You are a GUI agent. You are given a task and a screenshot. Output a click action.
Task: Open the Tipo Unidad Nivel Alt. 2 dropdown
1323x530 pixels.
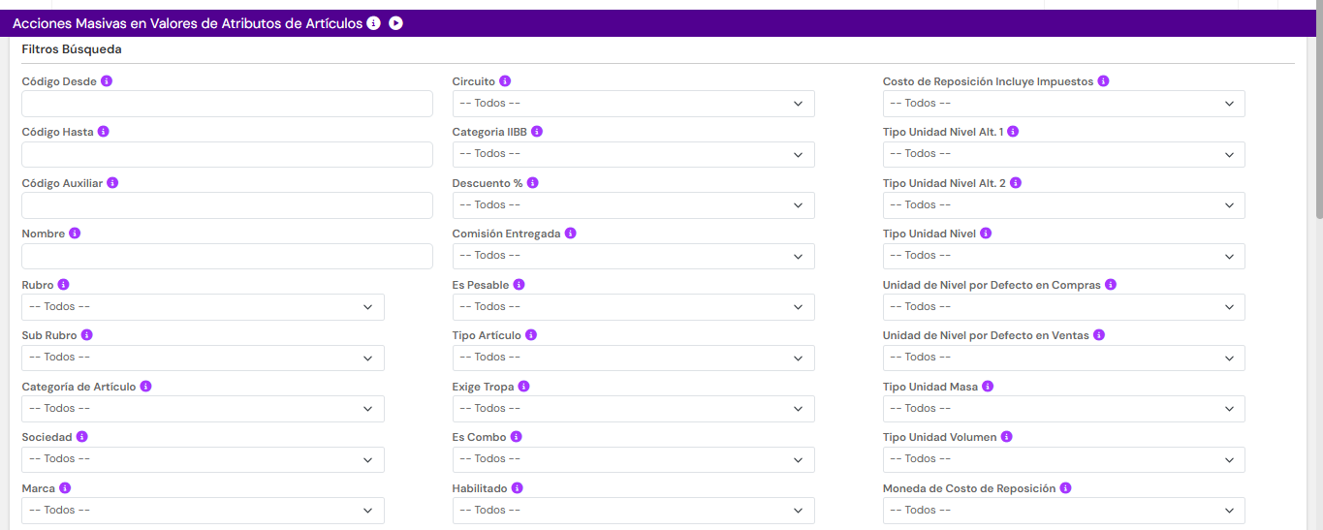coord(1063,205)
